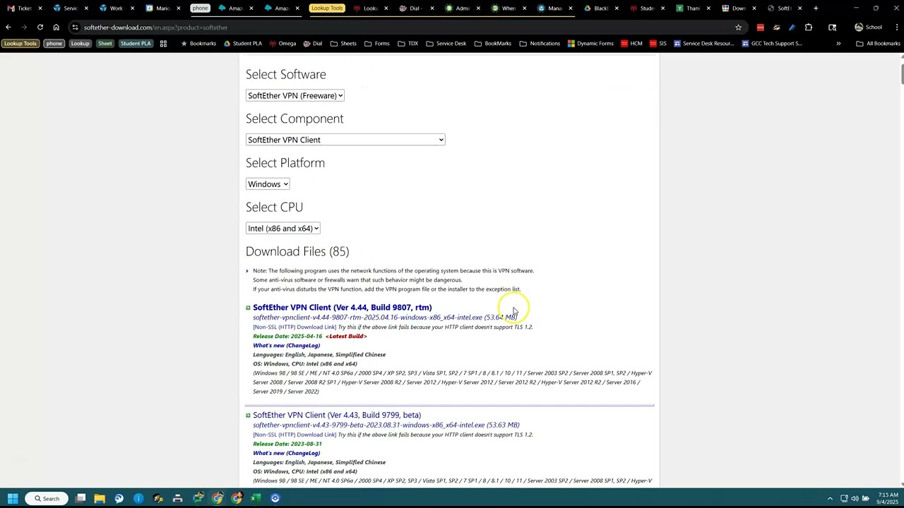Open the SIS bookmark
The image size is (904, 508).
658,44
